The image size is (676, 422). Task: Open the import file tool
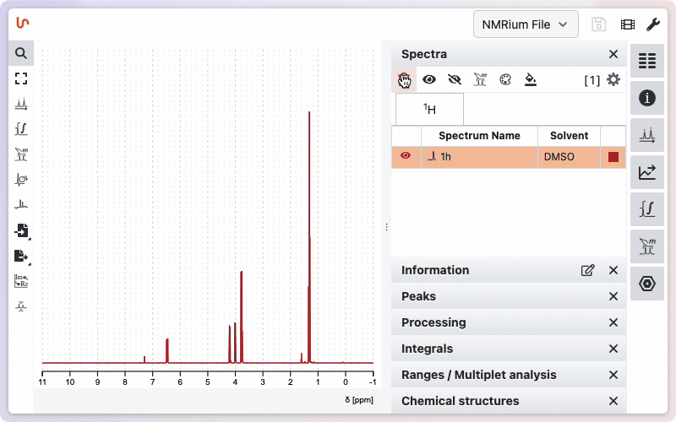21,230
